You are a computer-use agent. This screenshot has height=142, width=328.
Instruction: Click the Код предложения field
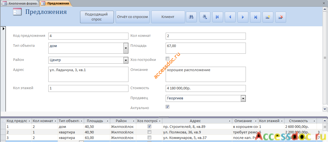tap(88, 36)
